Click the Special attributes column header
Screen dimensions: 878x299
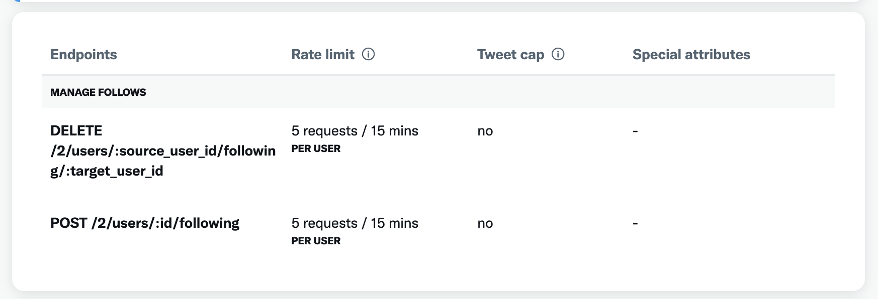click(691, 55)
